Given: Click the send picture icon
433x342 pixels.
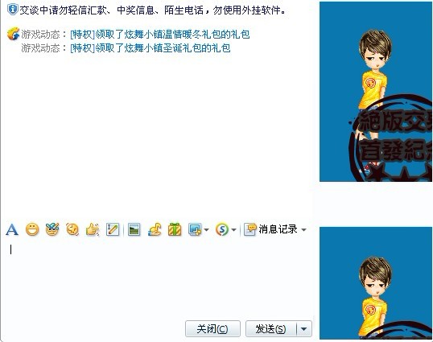Looking at the screenshot, I should (134, 229).
